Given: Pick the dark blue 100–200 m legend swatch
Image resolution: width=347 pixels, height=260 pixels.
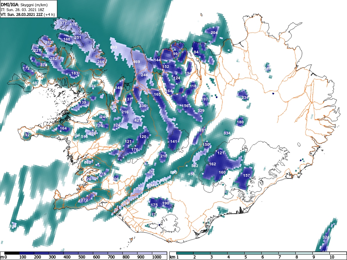Looking at the screenshot, I should pos(27,253).
